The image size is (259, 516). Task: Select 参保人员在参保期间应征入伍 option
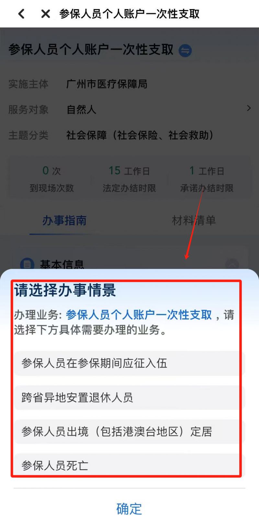coord(129,363)
